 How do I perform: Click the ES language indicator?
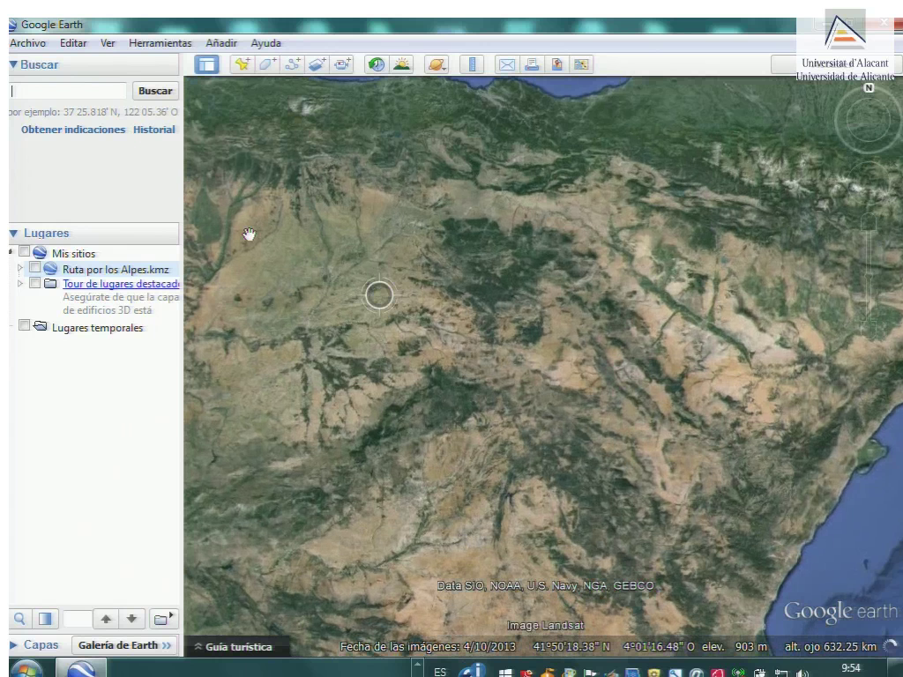coord(440,672)
